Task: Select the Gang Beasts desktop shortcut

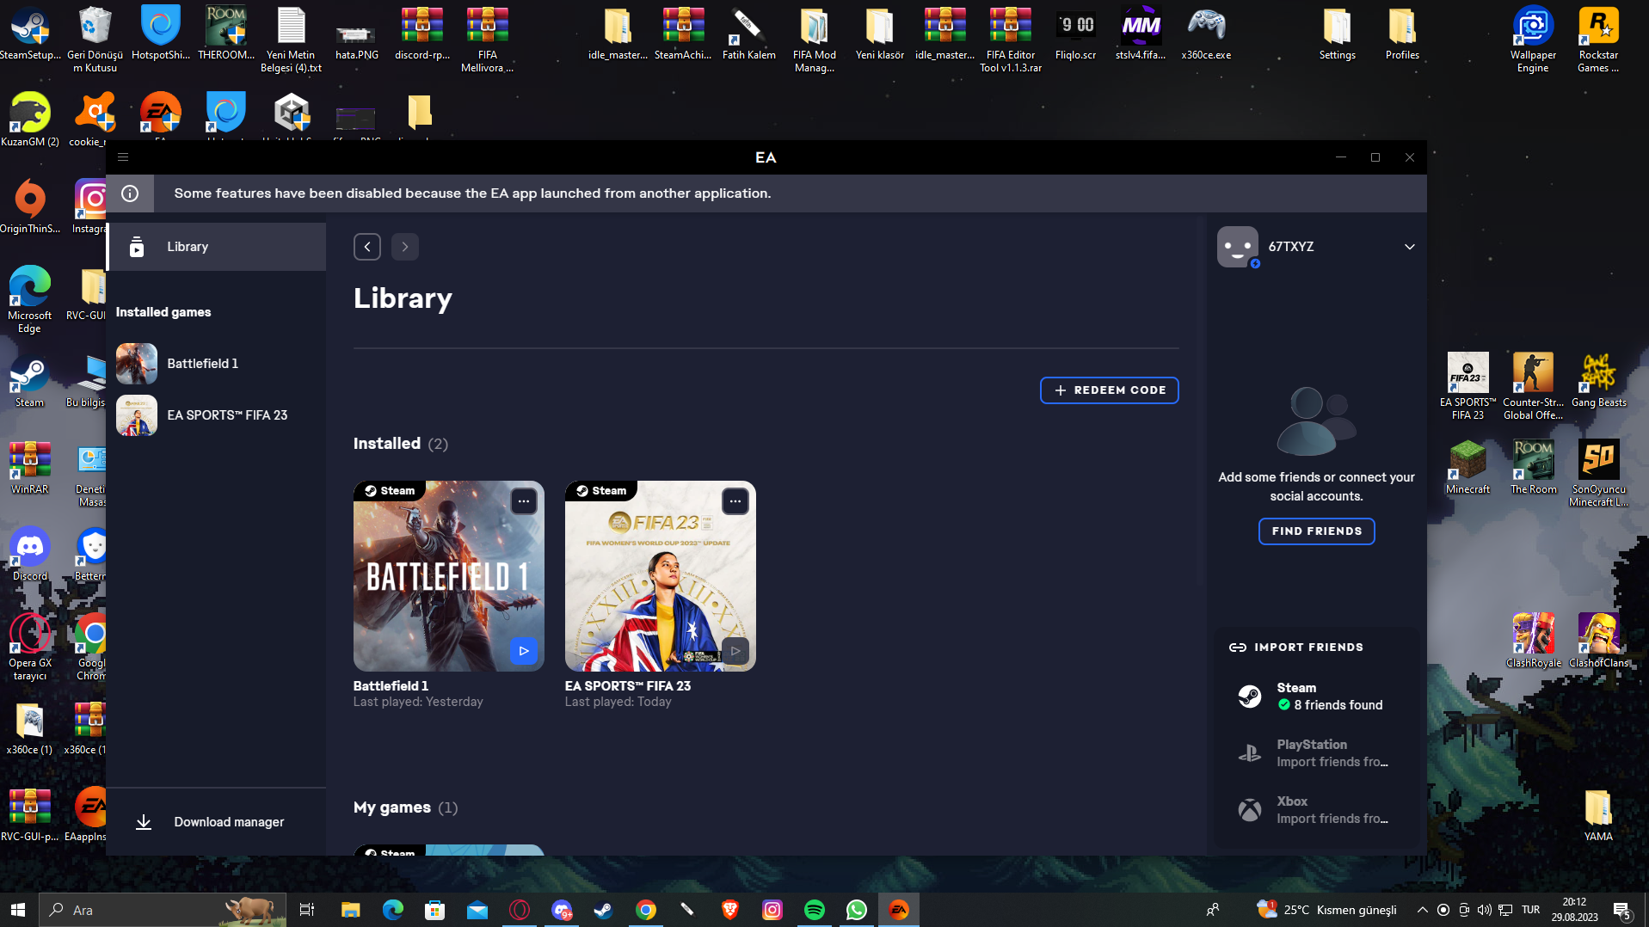Action: pyautogui.click(x=1599, y=380)
